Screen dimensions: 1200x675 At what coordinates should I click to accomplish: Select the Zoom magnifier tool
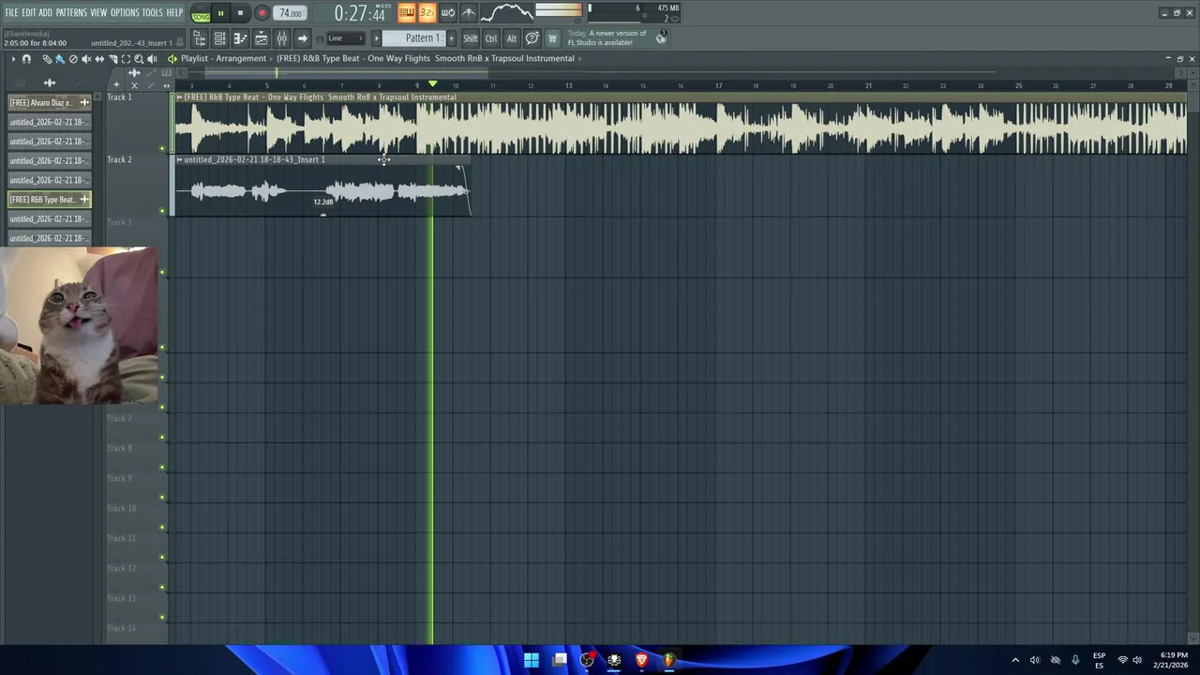[139, 59]
